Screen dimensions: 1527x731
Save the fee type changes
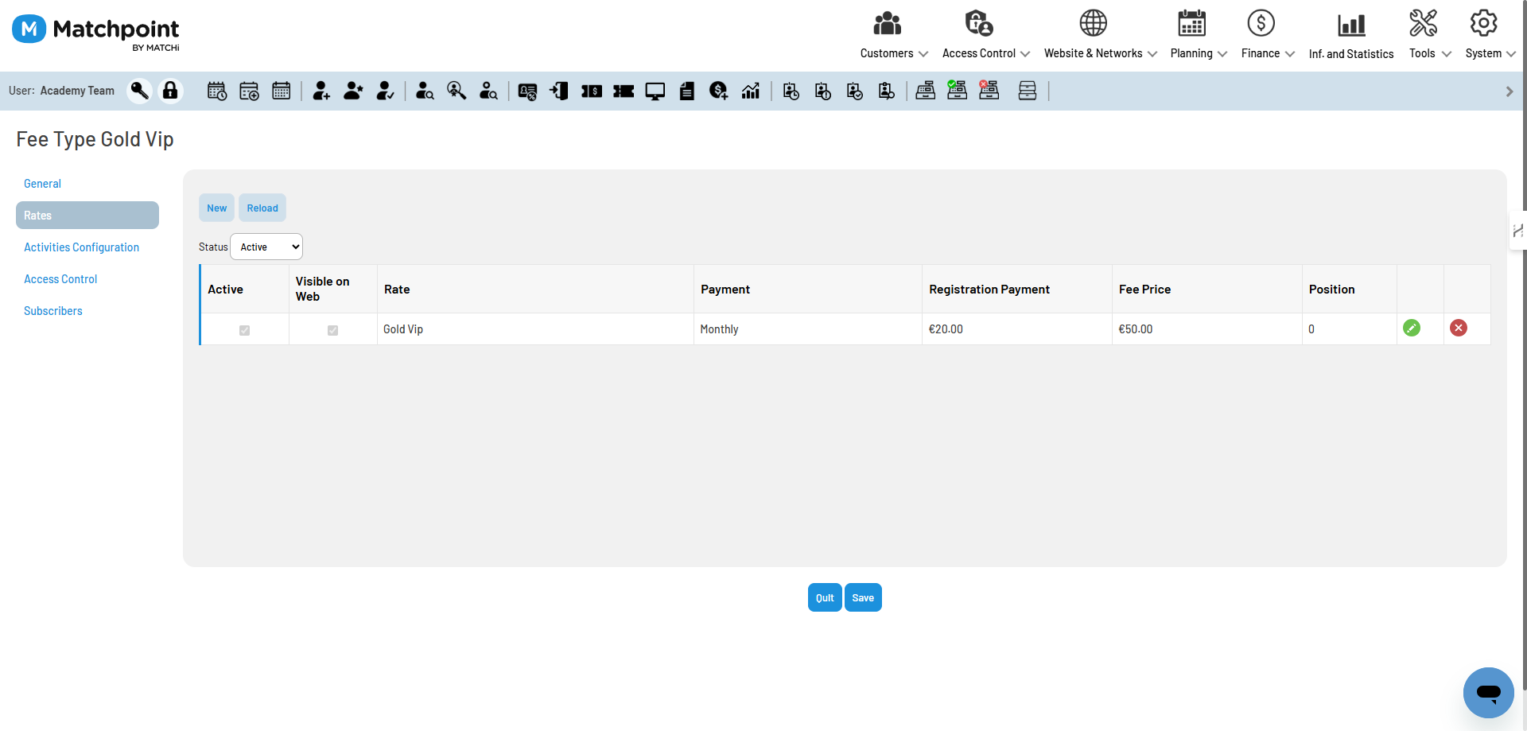pos(863,597)
